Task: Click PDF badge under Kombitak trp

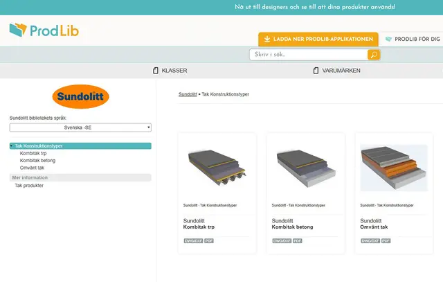Action: coord(209,241)
